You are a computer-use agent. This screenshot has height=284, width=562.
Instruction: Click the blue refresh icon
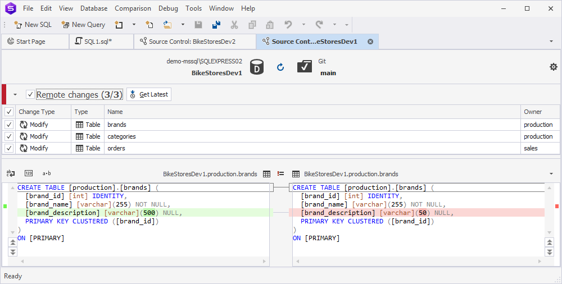pos(280,67)
